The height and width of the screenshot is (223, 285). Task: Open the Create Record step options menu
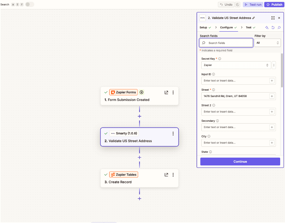173,175
